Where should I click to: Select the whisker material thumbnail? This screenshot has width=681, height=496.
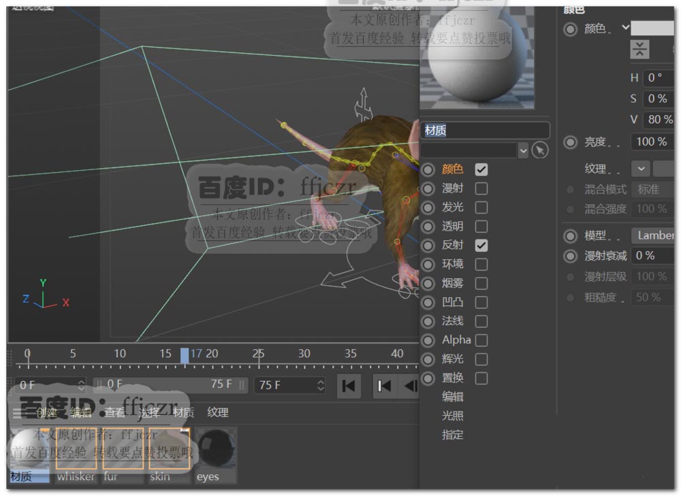(x=76, y=449)
